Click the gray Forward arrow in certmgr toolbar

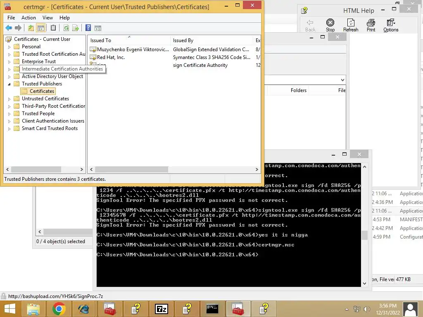18,28
